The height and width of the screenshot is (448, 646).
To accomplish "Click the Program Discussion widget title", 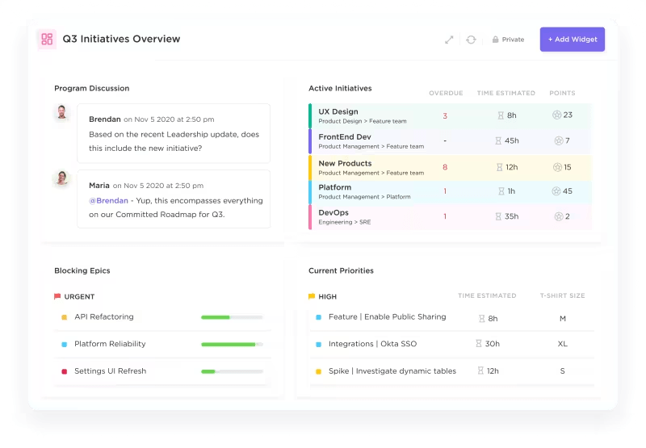I will [92, 88].
